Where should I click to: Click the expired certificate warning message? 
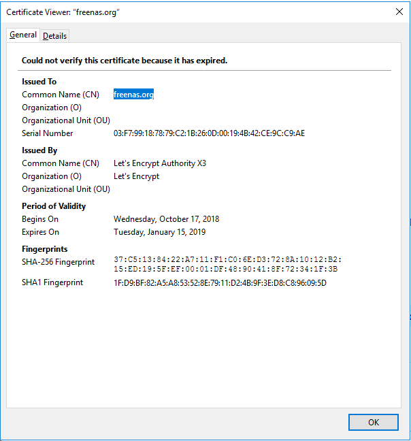coord(125,61)
